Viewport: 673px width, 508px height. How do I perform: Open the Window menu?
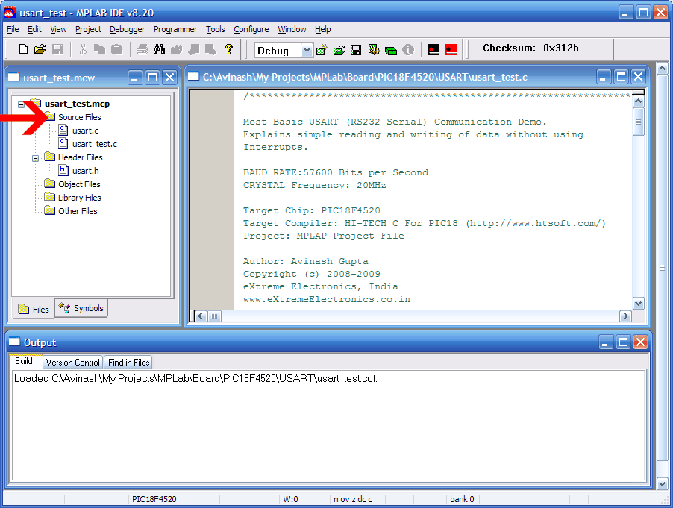tap(292, 29)
